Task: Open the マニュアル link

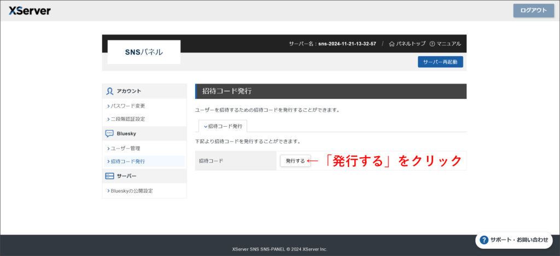Action: tap(448, 44)
